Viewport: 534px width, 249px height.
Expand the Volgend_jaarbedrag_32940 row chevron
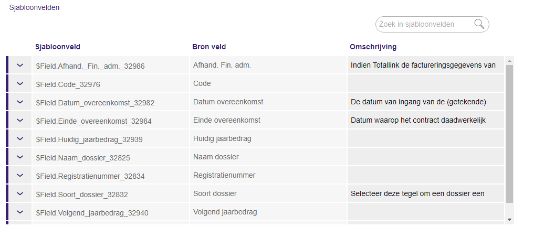coord(20,212)
